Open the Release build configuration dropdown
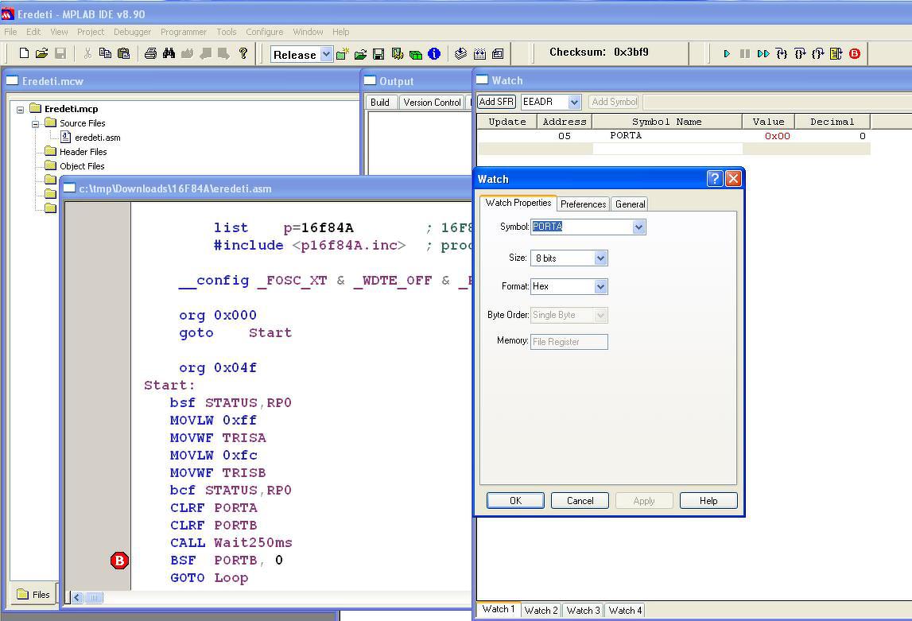Viewport: 912px width, 621px height. tap(326, 54)
